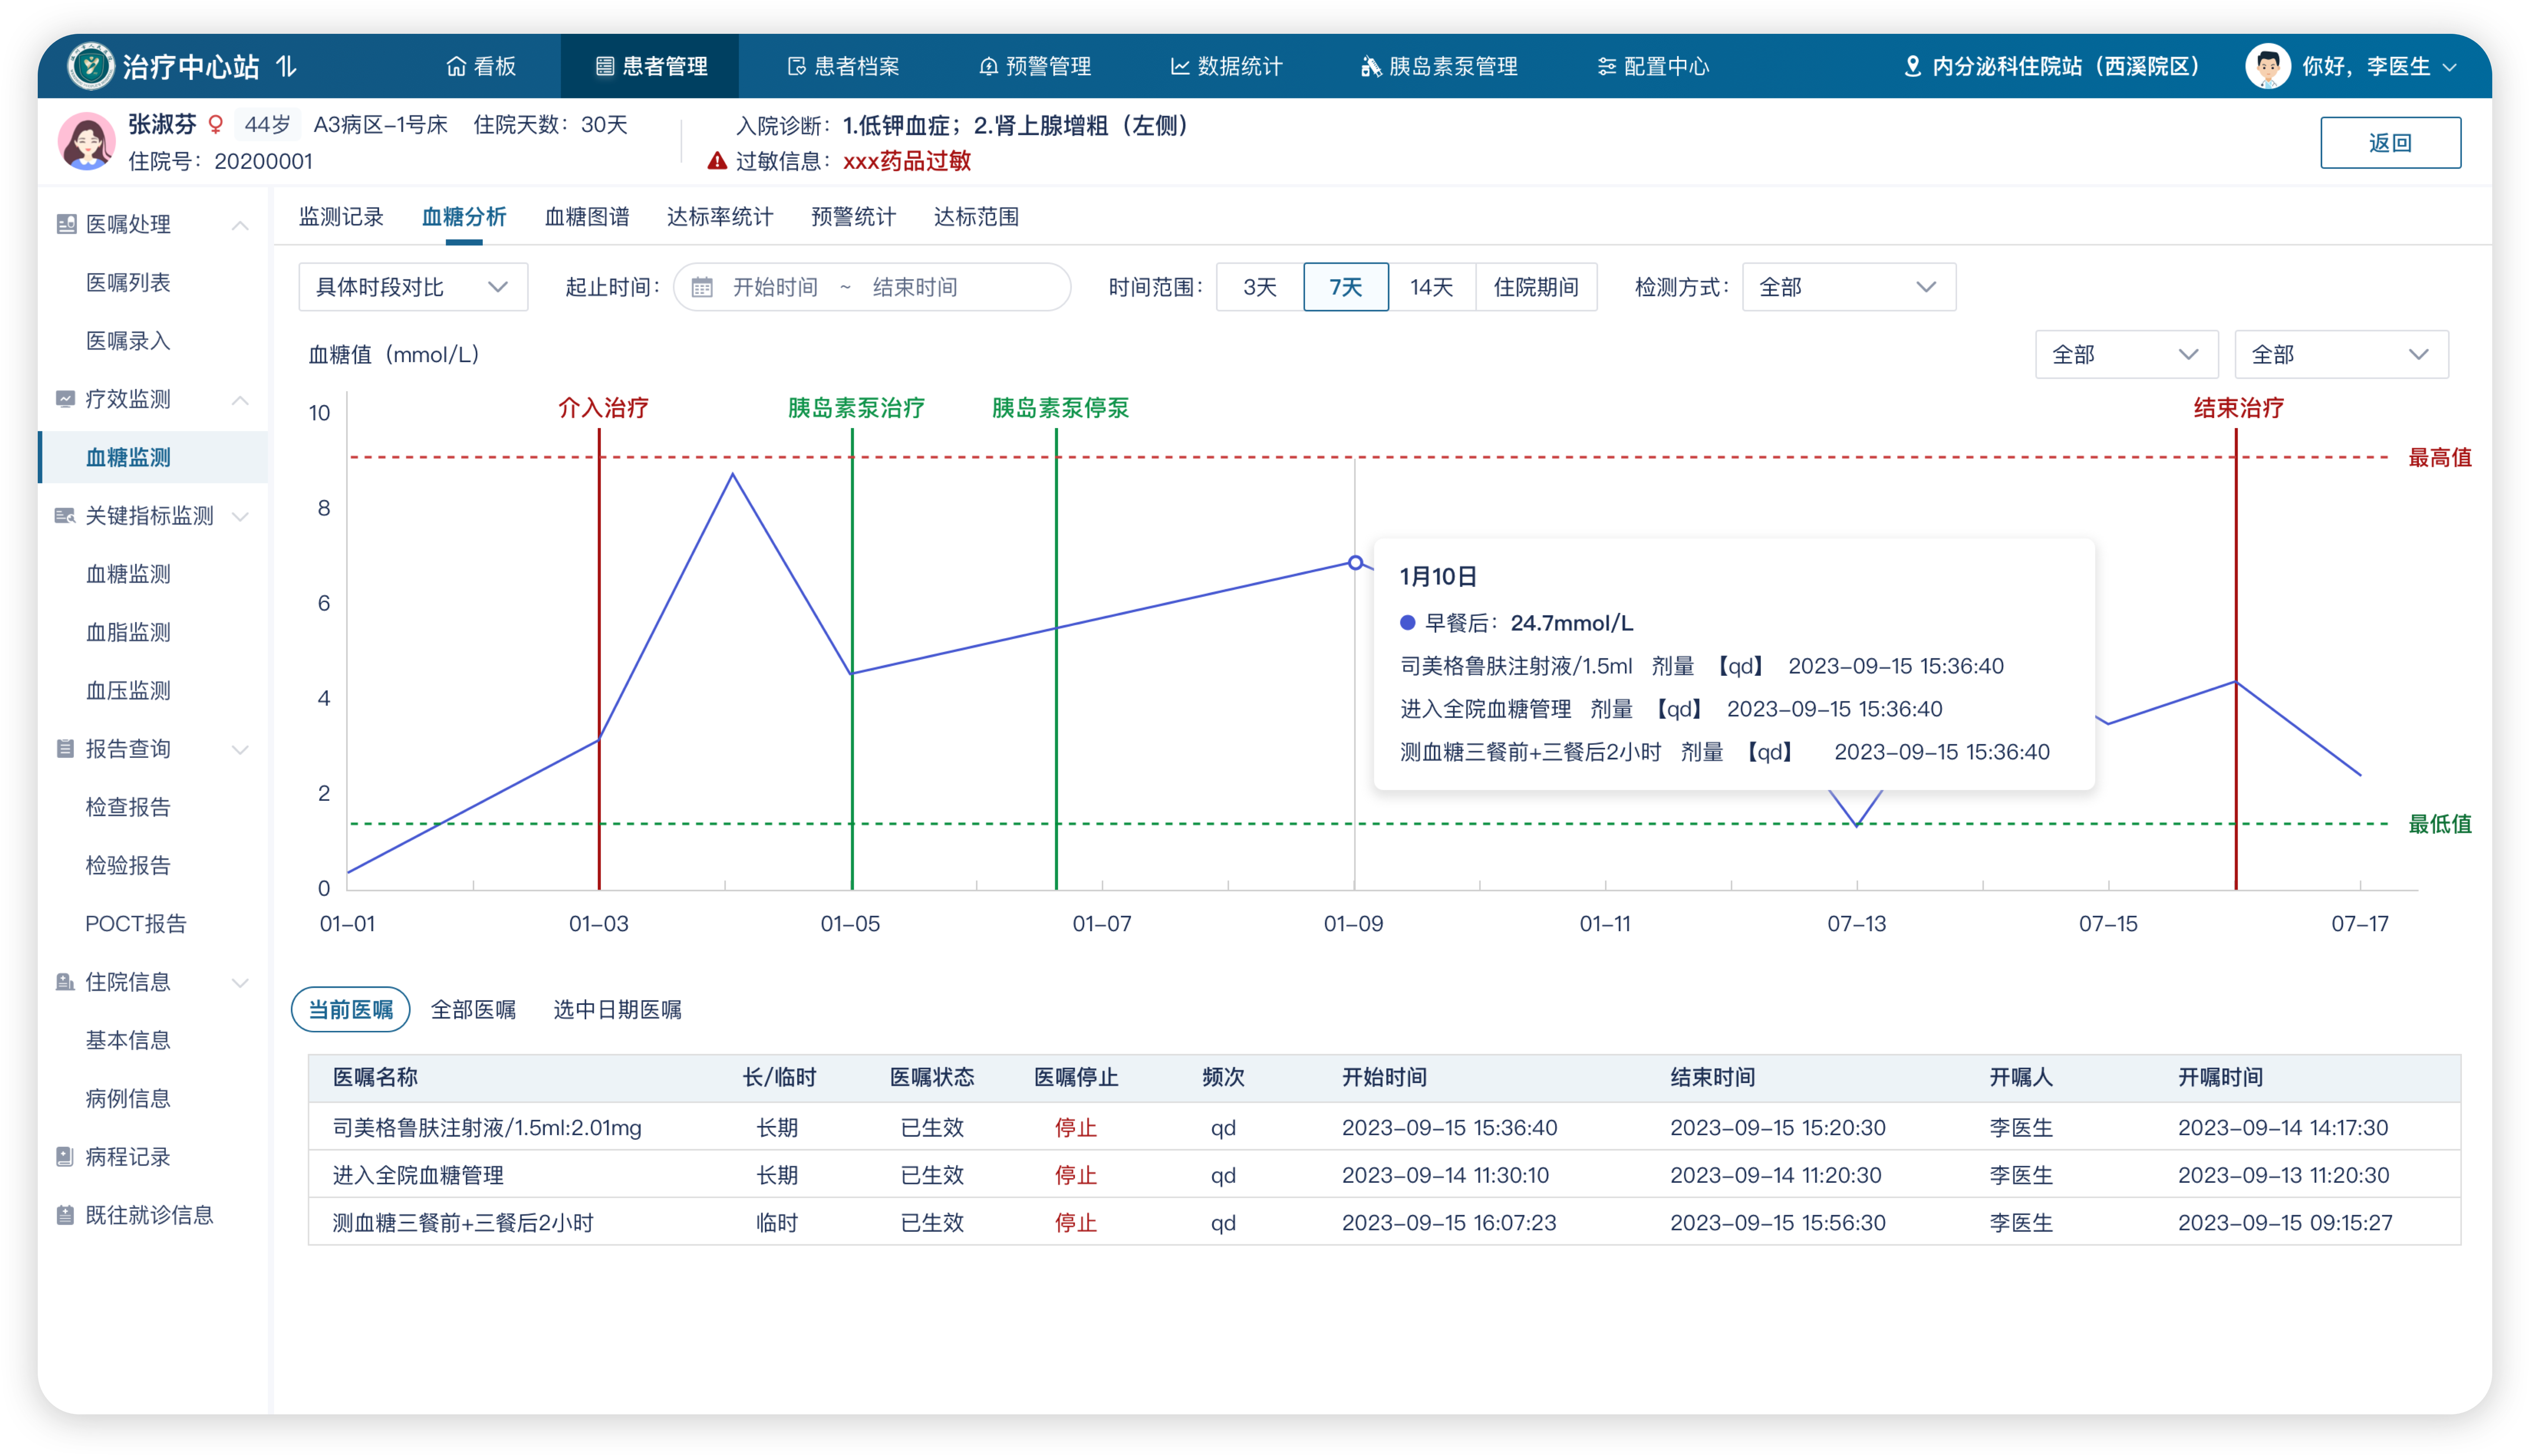Select the 14天 time range

[x=1432, y=287]
